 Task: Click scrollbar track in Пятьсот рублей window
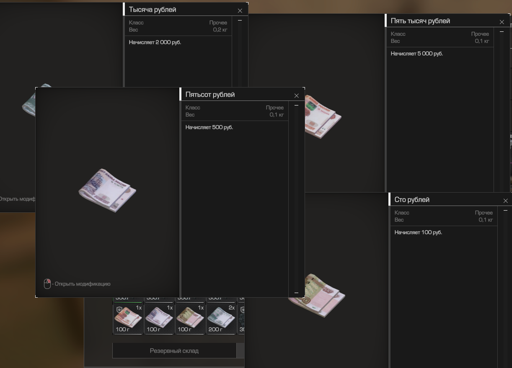click(297, 199)
